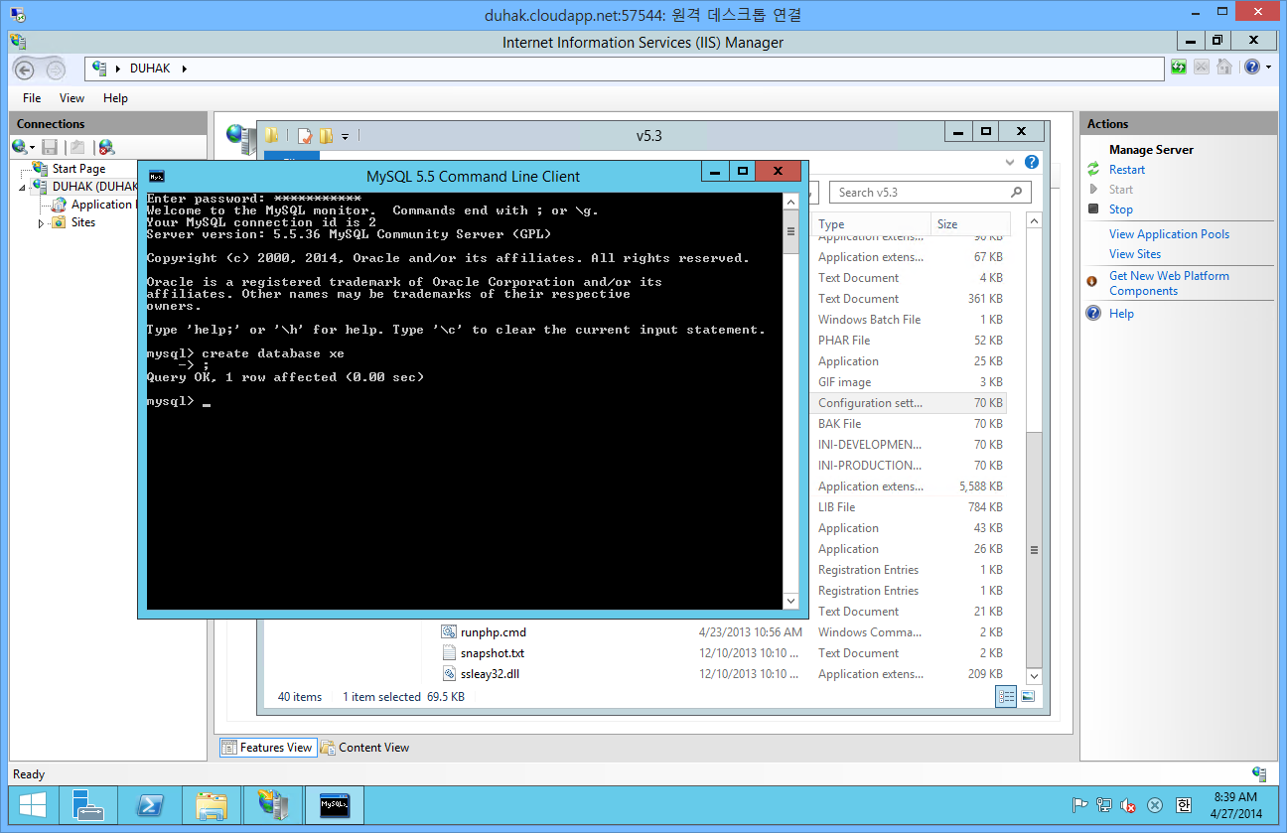Sort by Type column header
The image size is (1287, 833).
(x=871, y=224)
